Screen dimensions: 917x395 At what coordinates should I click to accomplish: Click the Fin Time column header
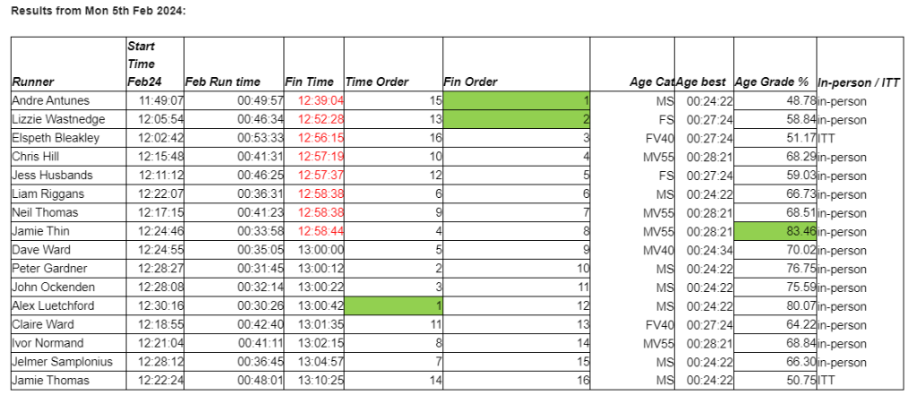click(x=308, y=82)
